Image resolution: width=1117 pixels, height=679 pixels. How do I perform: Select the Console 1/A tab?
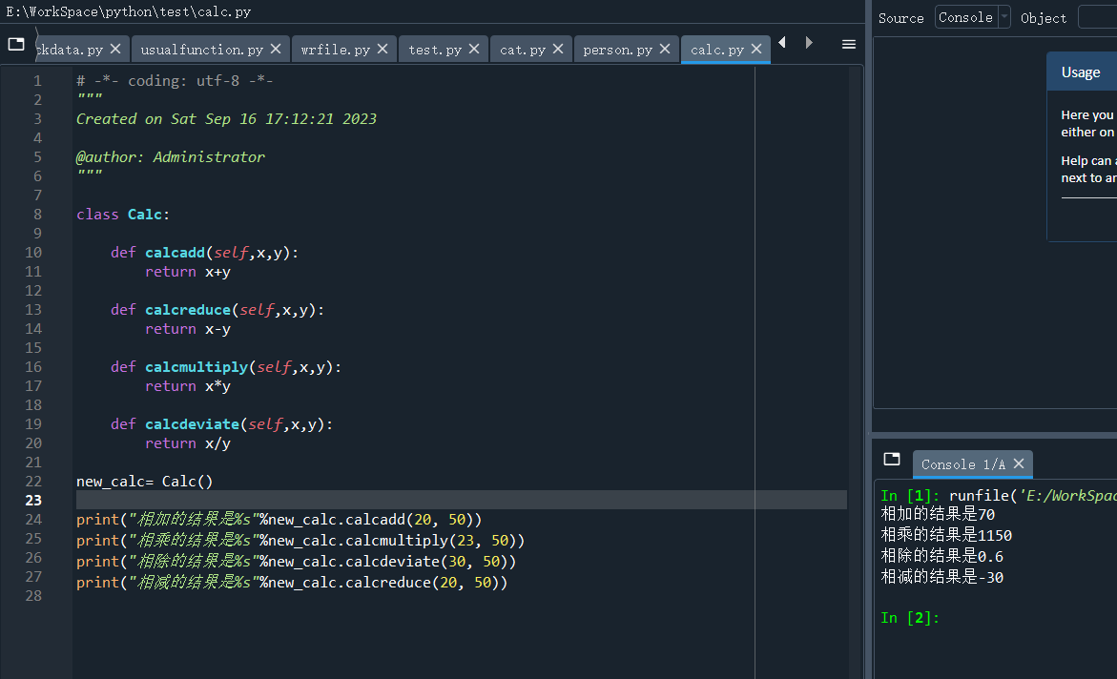coord(962,464)
